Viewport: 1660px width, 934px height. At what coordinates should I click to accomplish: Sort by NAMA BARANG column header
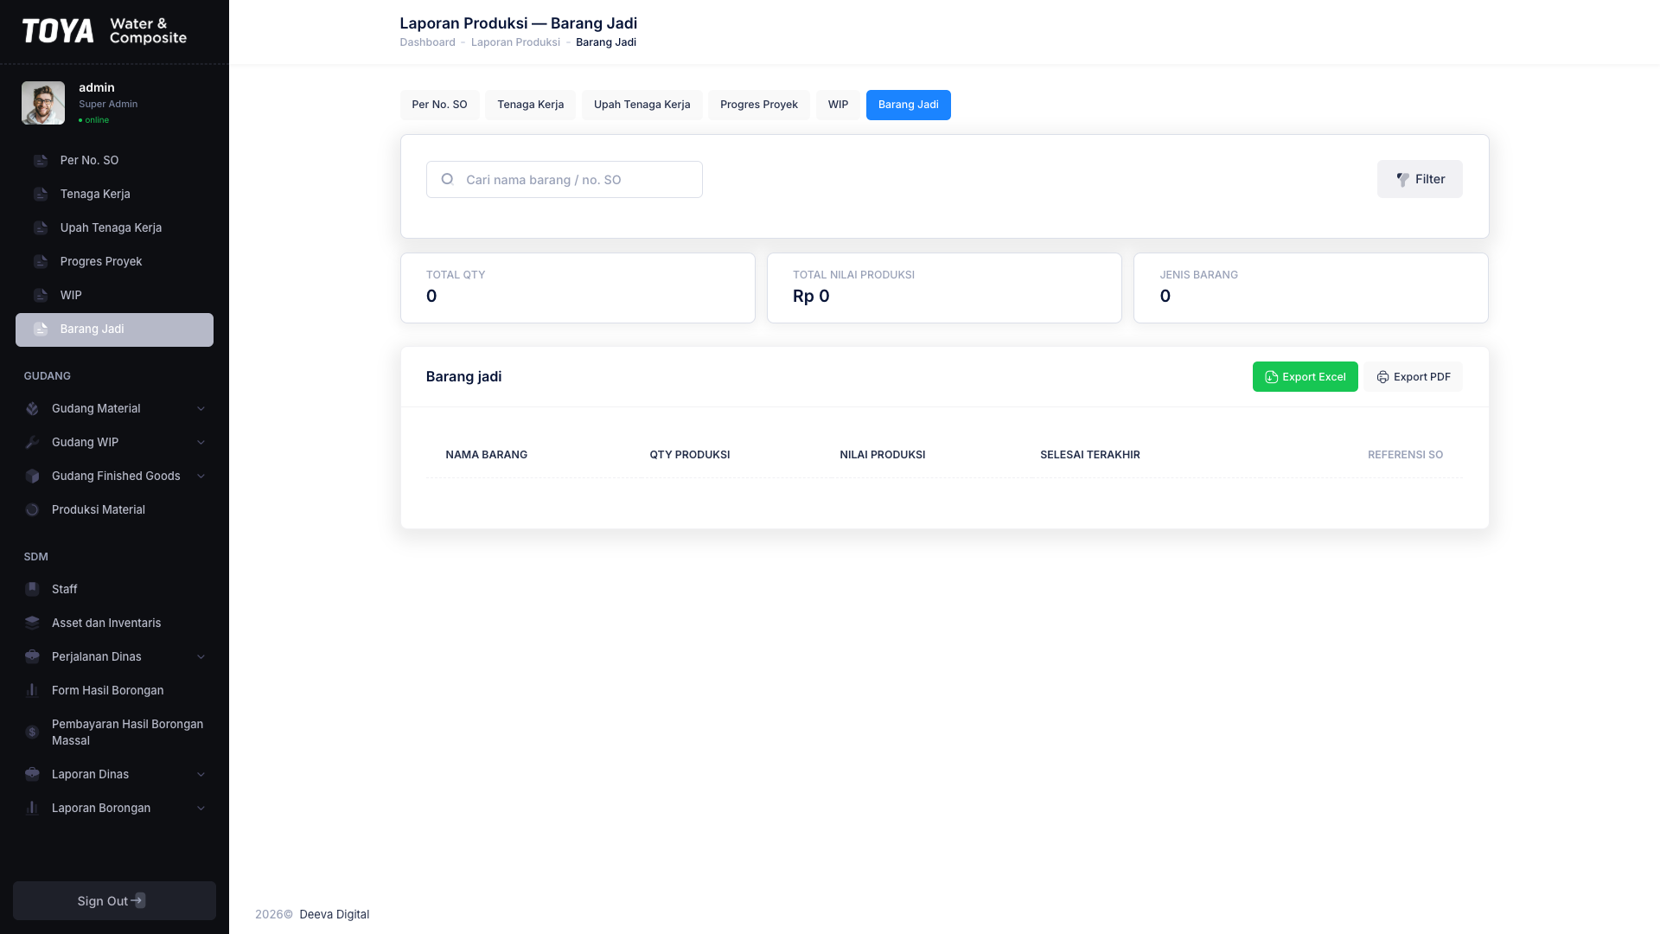click(486, 455)
